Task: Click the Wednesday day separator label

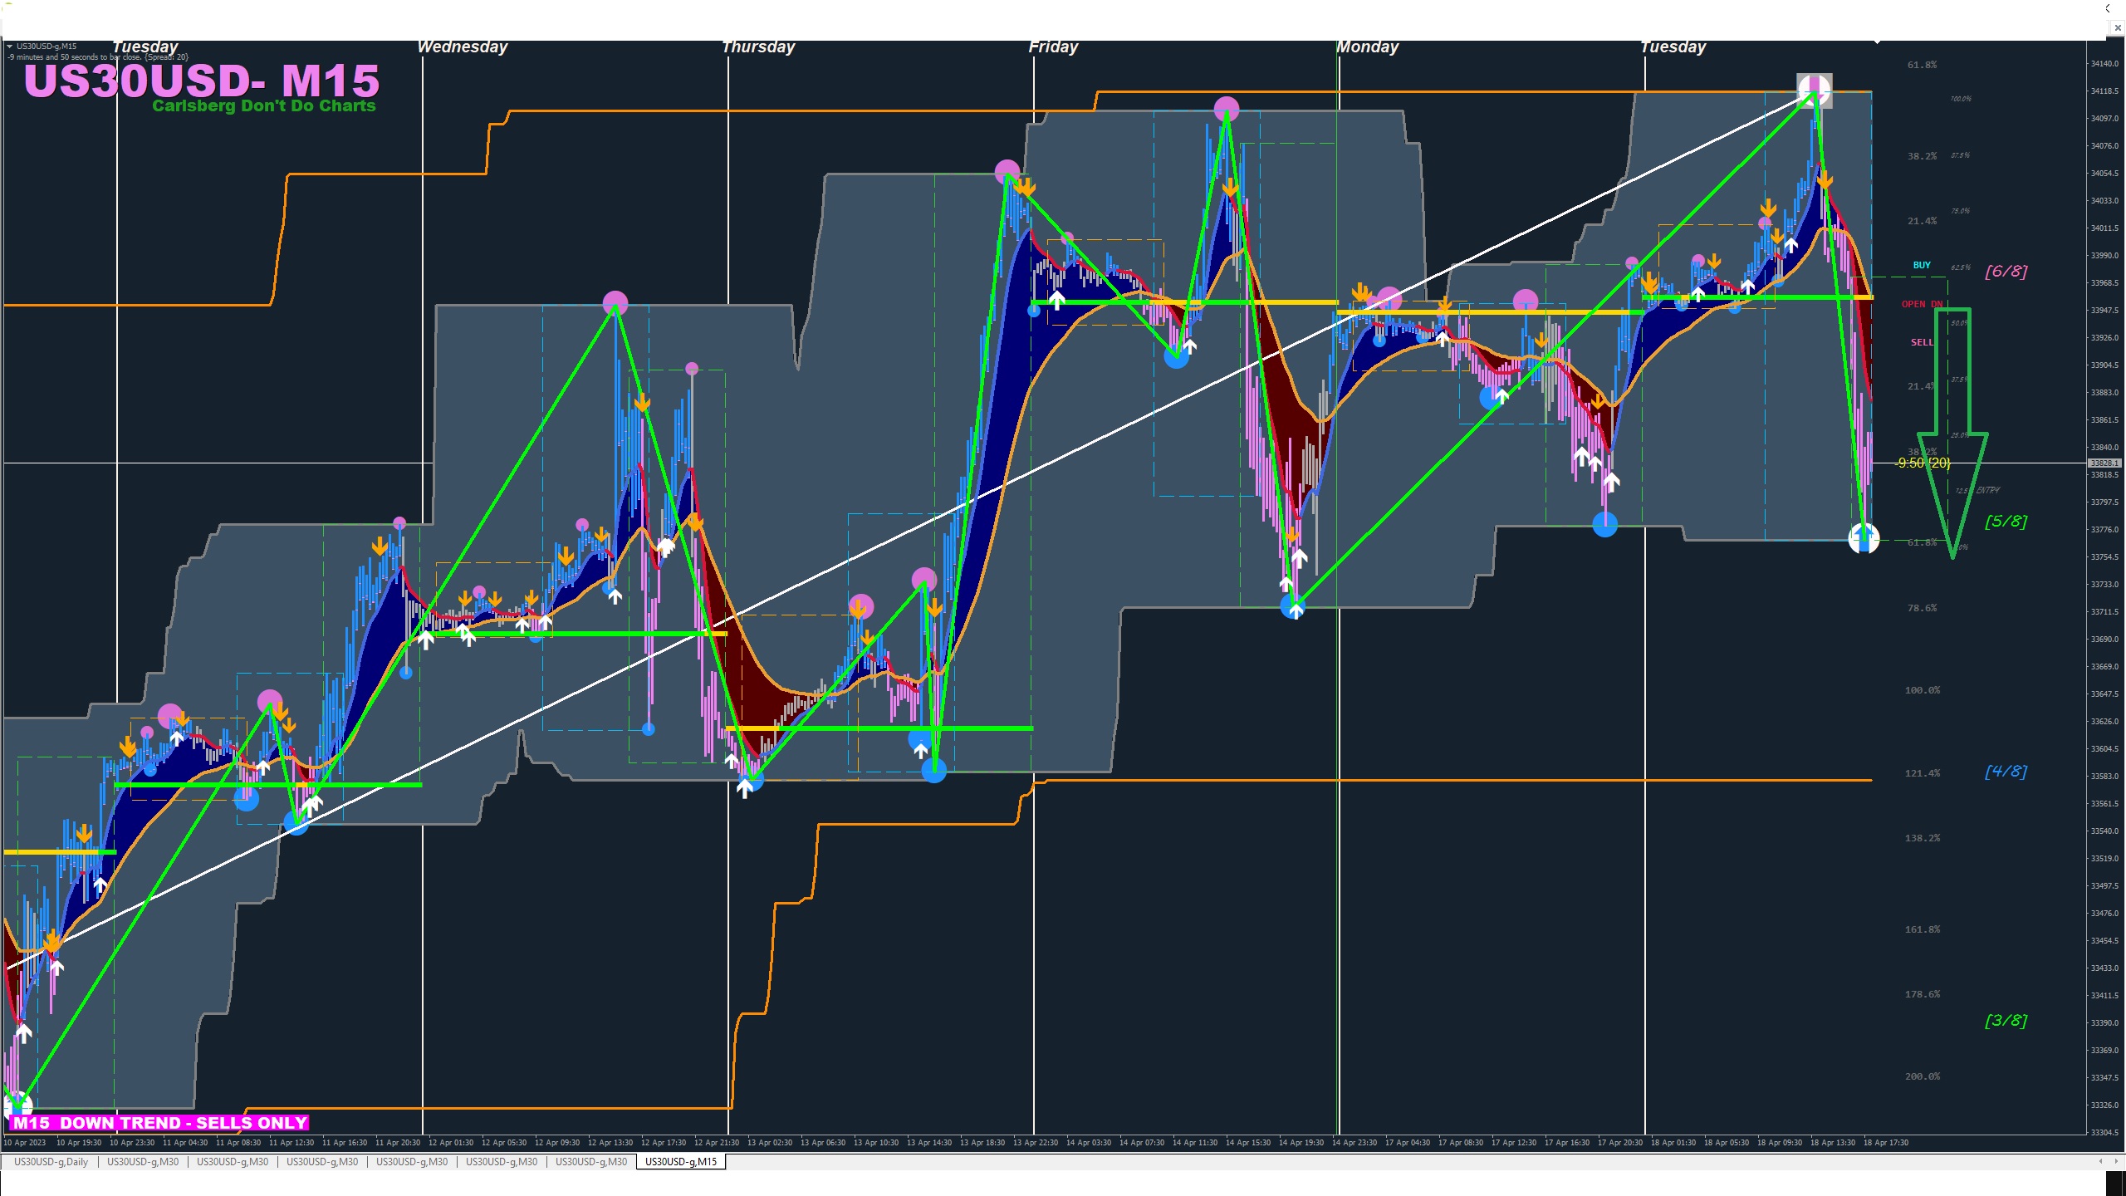Action: tap(462, 47)
